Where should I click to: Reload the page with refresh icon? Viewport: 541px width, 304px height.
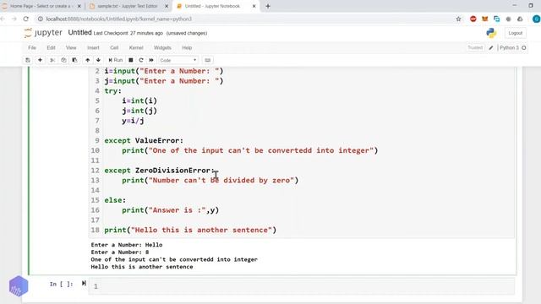click(x=26, y=19)
